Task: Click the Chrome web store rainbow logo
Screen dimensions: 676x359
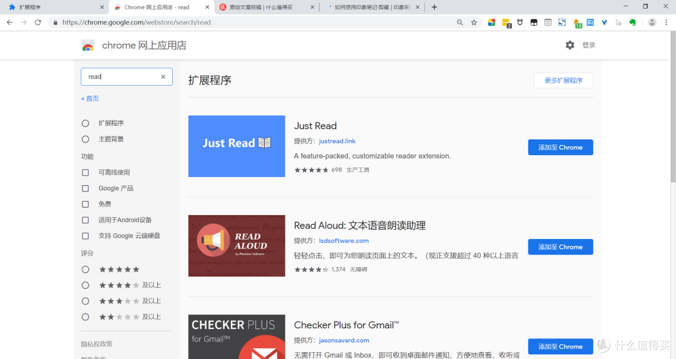Action: [88, 46]
